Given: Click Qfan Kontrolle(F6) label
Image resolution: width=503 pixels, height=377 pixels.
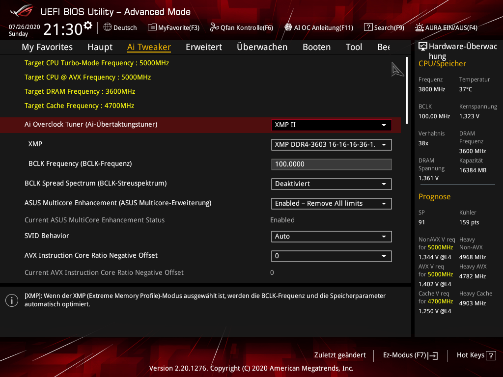Looking at the screenshot, I should [247, 27].
